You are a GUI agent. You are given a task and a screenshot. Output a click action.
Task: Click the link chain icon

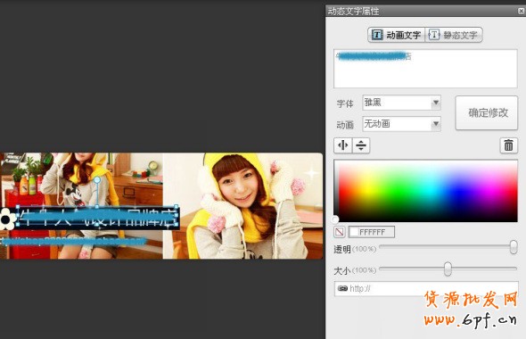[x=342, y=288]
